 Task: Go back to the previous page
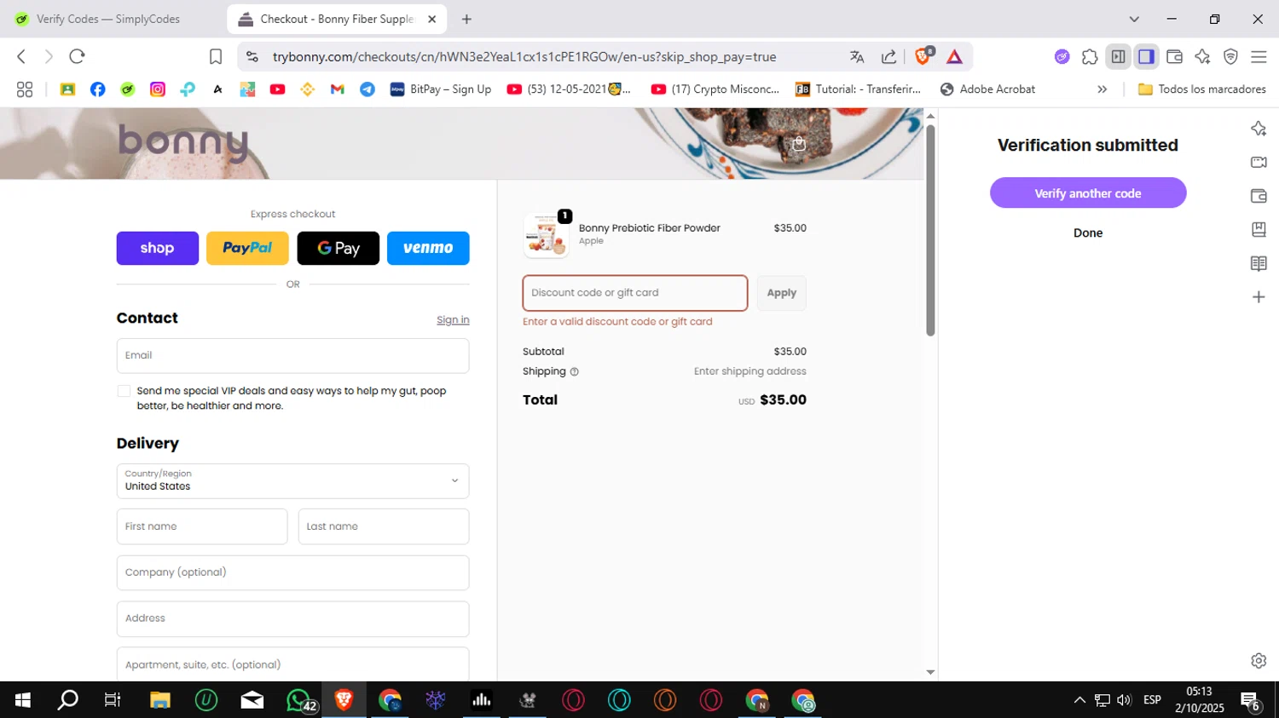tap(21, 56)
